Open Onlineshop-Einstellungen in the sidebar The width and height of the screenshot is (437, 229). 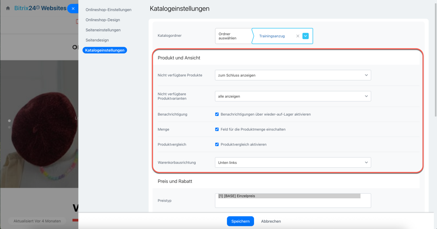click(x=108, y=10)
